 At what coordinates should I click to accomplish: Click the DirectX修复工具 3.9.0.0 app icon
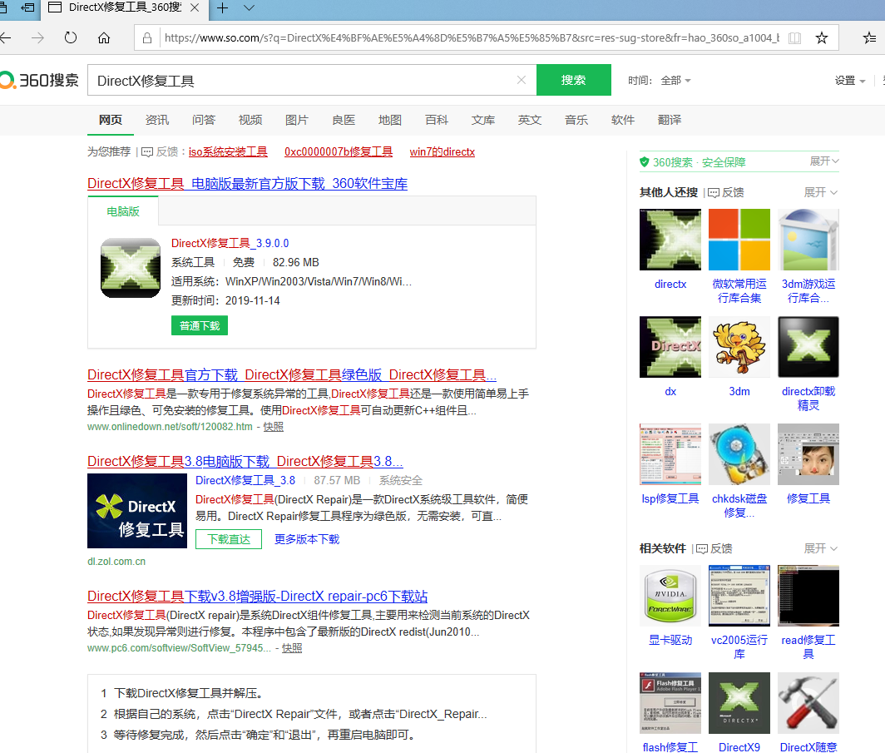[x=131, y=268]
